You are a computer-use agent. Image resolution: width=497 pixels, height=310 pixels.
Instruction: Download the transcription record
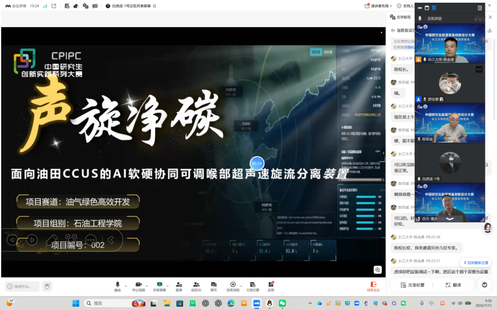[x=490, y=30]
